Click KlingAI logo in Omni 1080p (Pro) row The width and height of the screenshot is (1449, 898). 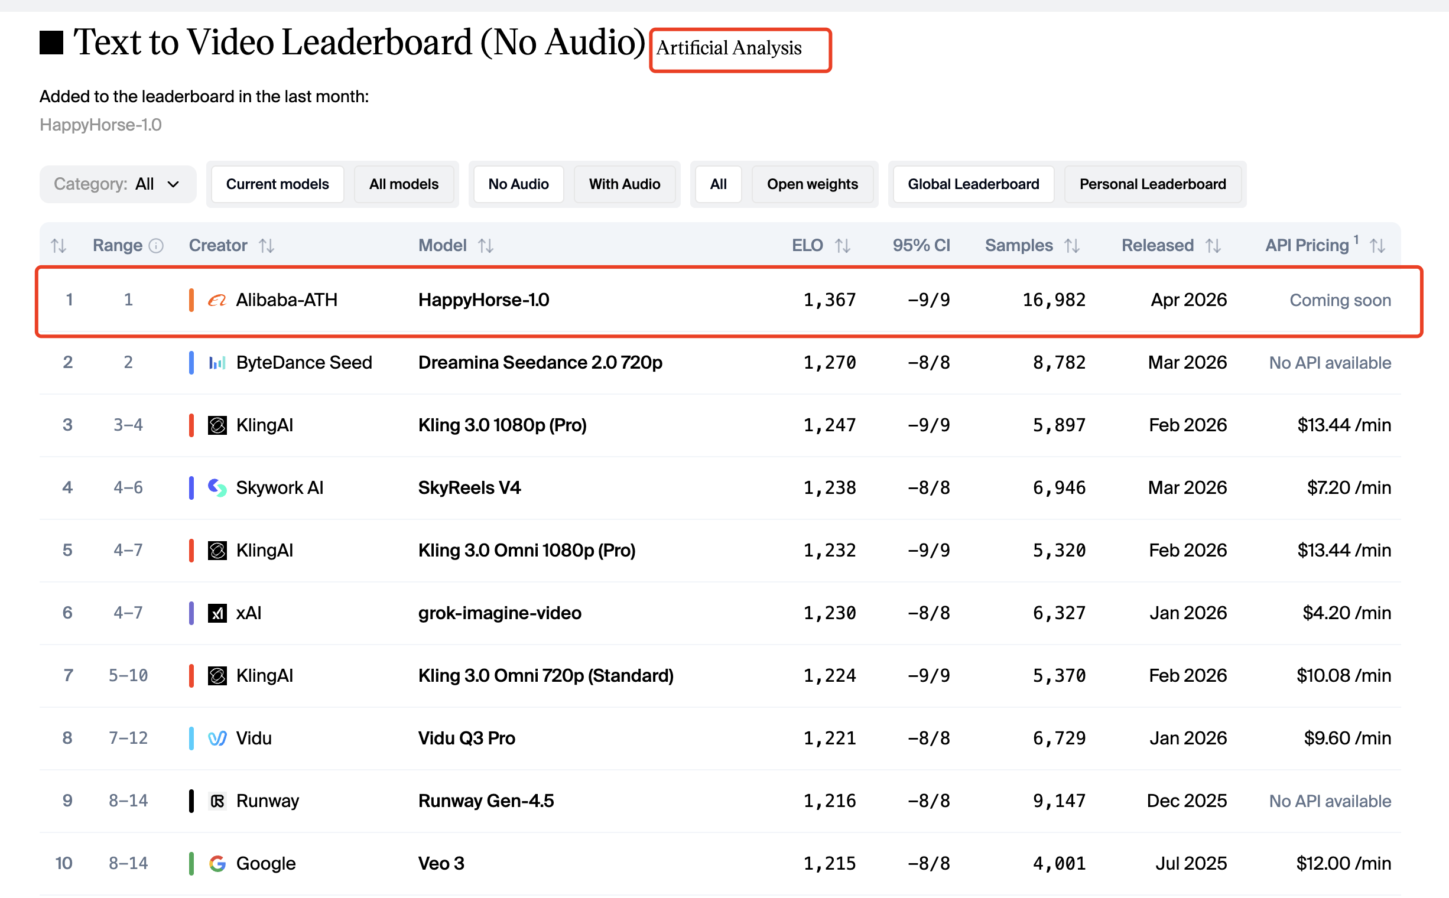tap(217, 551)
